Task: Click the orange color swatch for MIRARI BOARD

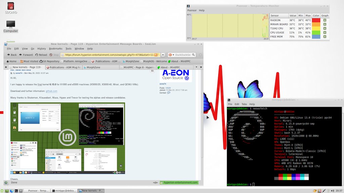Action: tap(316, 24)
